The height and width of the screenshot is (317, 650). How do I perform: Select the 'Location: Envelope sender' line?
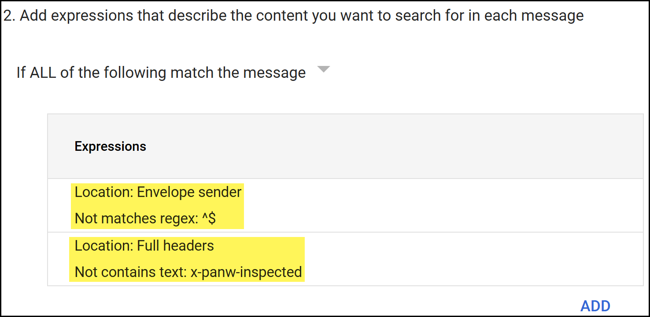[x=158, y=192]
